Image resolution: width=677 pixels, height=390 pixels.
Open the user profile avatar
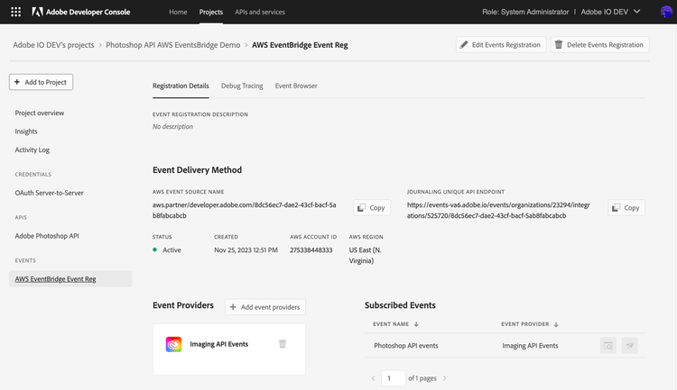(665, 12)
